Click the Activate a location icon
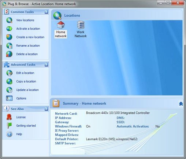Viewport: 186px width, 159px height. coord(9,29)
